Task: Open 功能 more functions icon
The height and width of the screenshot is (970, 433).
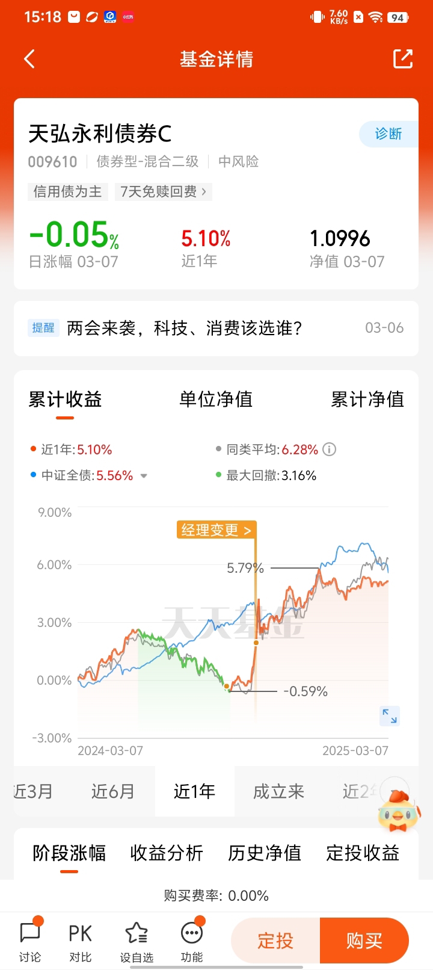Action: tap(192, 941)
